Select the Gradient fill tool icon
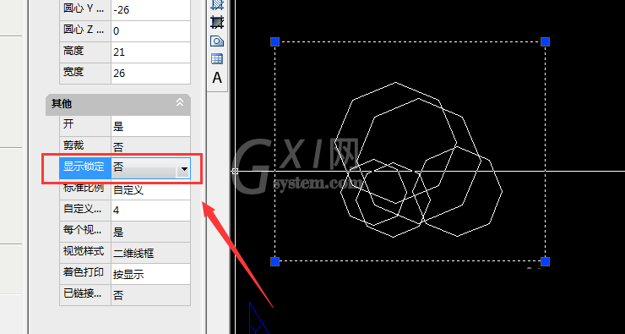The image size is (625, 334). [x=217, y=21]
